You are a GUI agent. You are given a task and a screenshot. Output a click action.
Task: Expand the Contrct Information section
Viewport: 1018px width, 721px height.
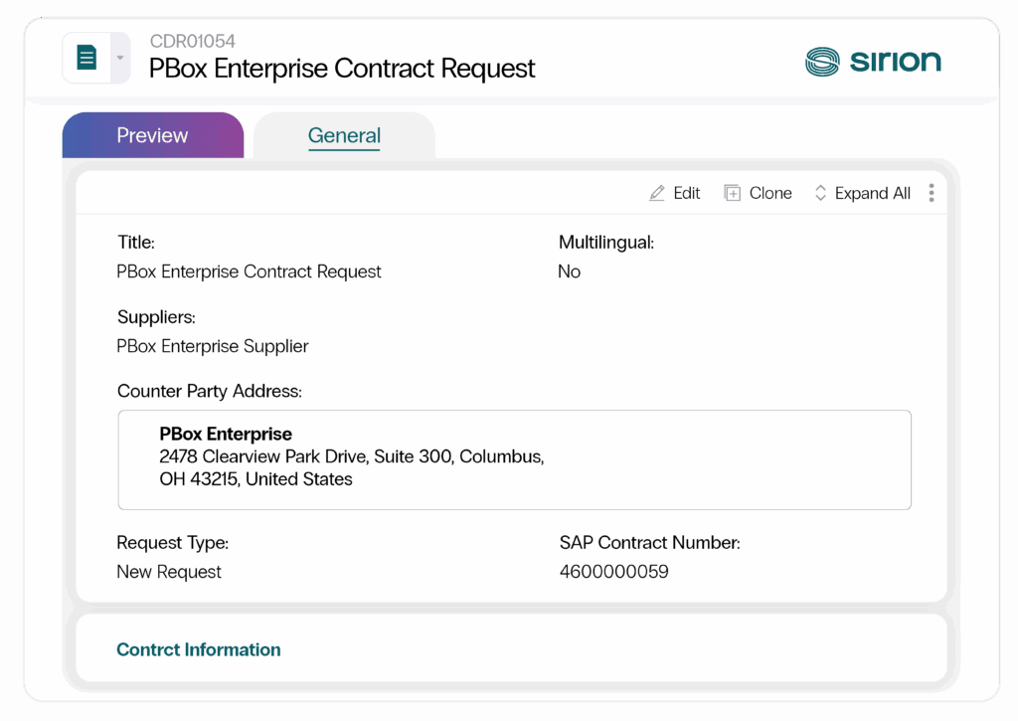[x=199, y=649]
